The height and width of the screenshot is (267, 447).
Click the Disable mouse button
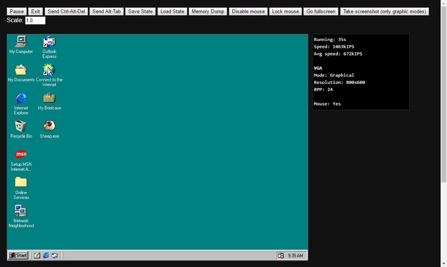tap(248, 12)
